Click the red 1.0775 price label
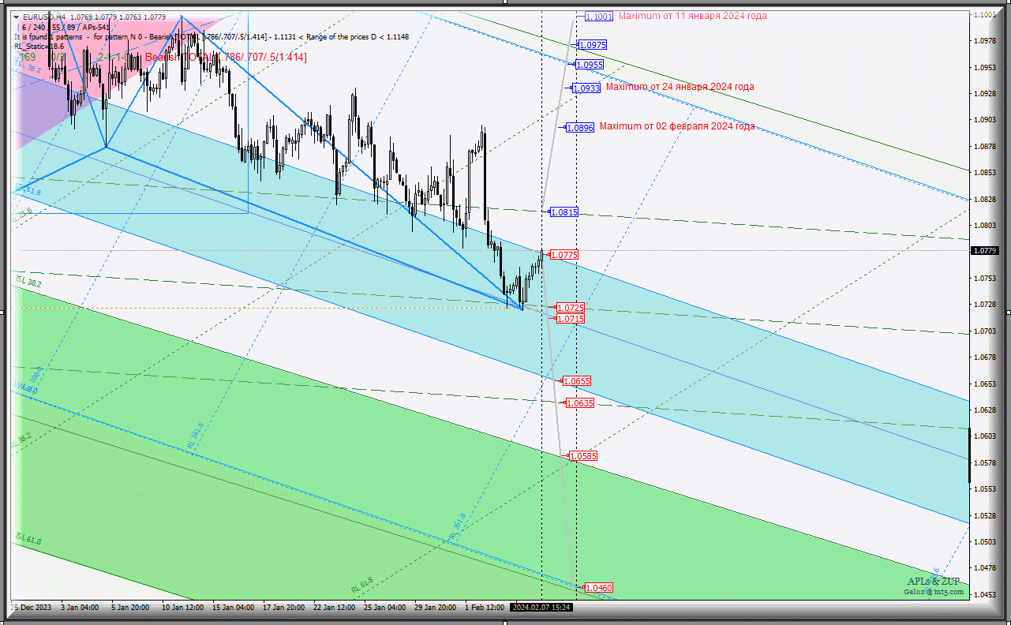 [x=564, y=255]
